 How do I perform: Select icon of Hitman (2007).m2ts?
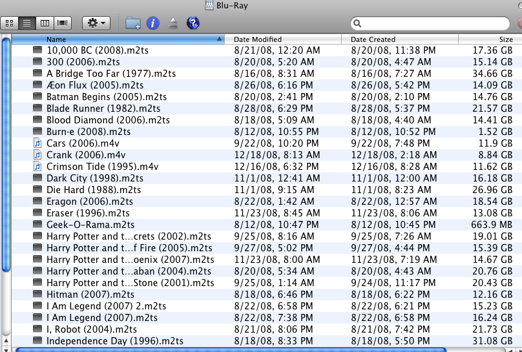pyautogui.click(x=37, y=294)
